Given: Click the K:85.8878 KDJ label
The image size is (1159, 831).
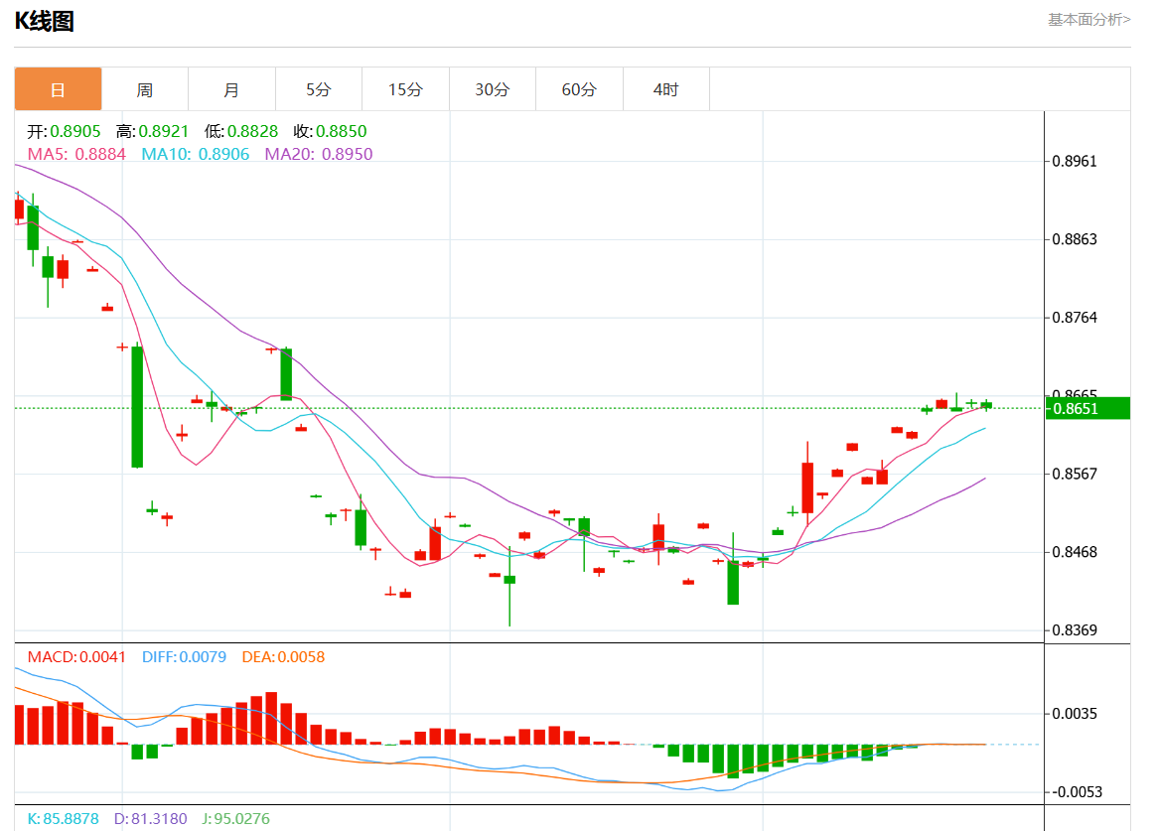Looking at the screenshot, I should coord(63,819).
